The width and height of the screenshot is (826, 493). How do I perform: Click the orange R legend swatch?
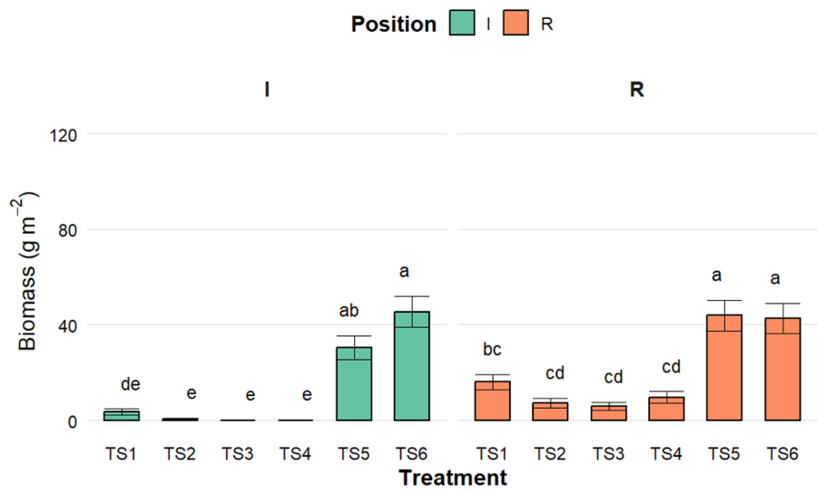pos(516,24)
